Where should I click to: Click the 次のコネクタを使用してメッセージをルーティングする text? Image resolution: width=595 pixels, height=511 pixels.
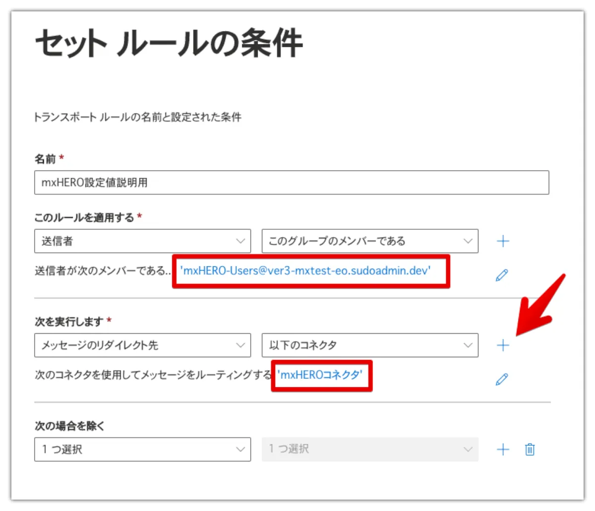[153, 375]
